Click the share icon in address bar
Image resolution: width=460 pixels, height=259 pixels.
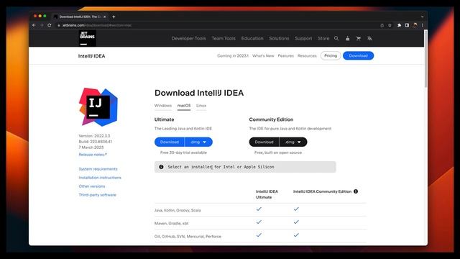pos(382,25)
